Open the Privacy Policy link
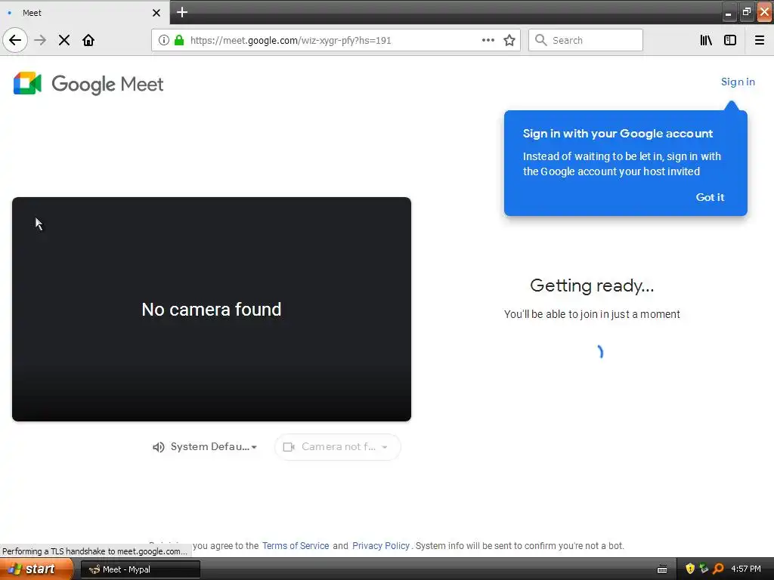 tap(381, 546)
